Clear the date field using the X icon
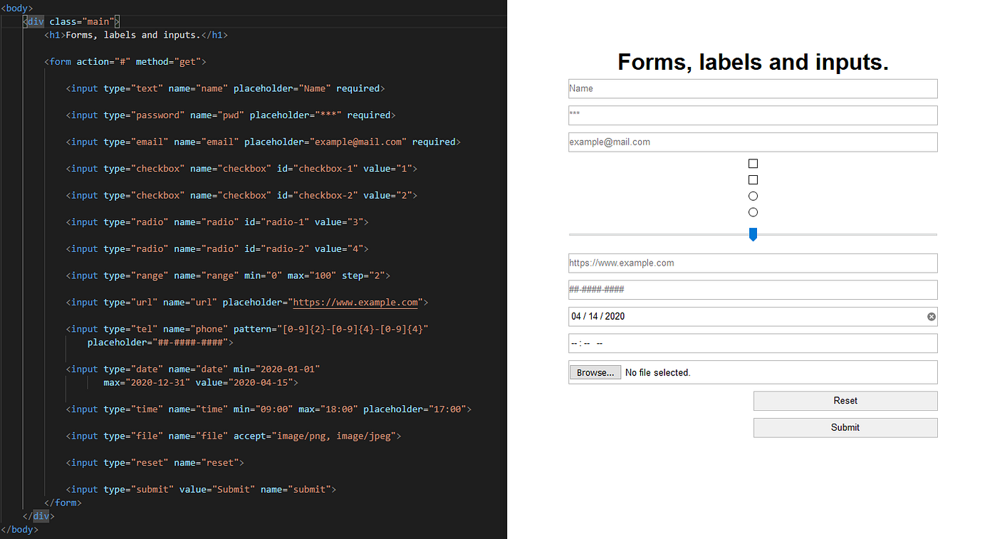Image resolution: width=997 pixels, height=539 pixels. 931,316
